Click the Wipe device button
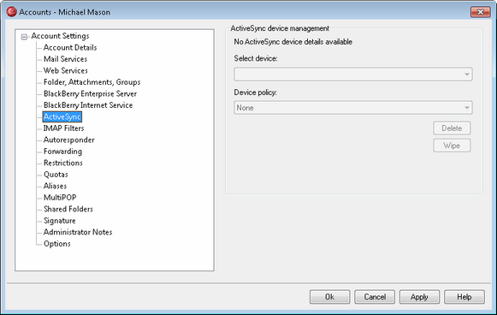 [452, 146]
